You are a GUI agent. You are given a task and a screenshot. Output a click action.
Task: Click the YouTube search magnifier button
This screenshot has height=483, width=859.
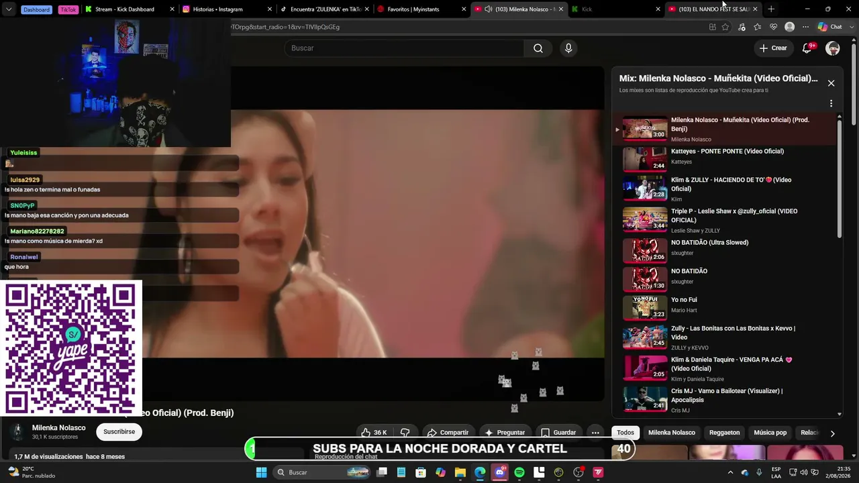coord(538,48)
